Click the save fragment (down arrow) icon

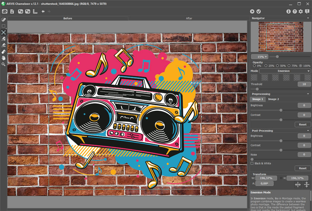pos(27,11)
